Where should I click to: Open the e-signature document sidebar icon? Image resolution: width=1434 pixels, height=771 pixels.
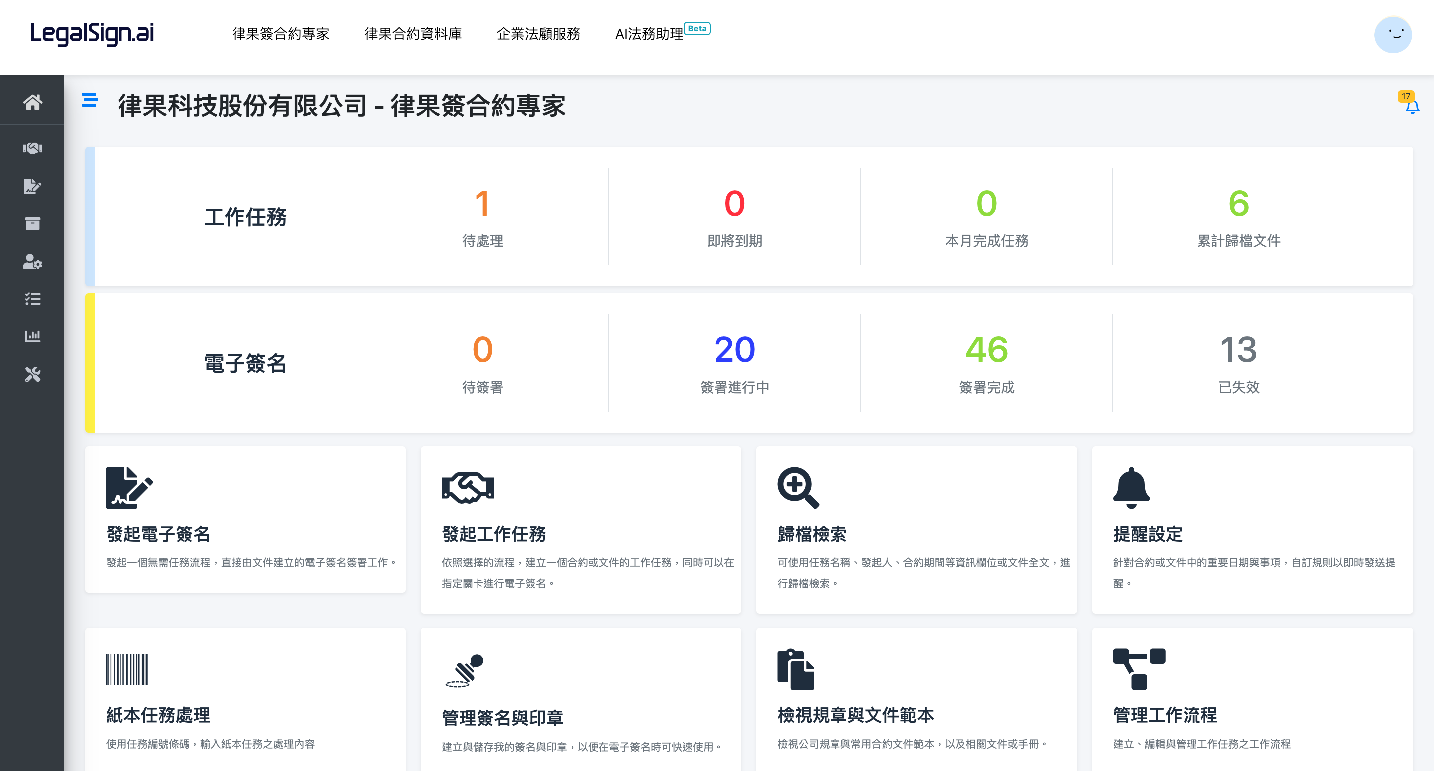32,186
